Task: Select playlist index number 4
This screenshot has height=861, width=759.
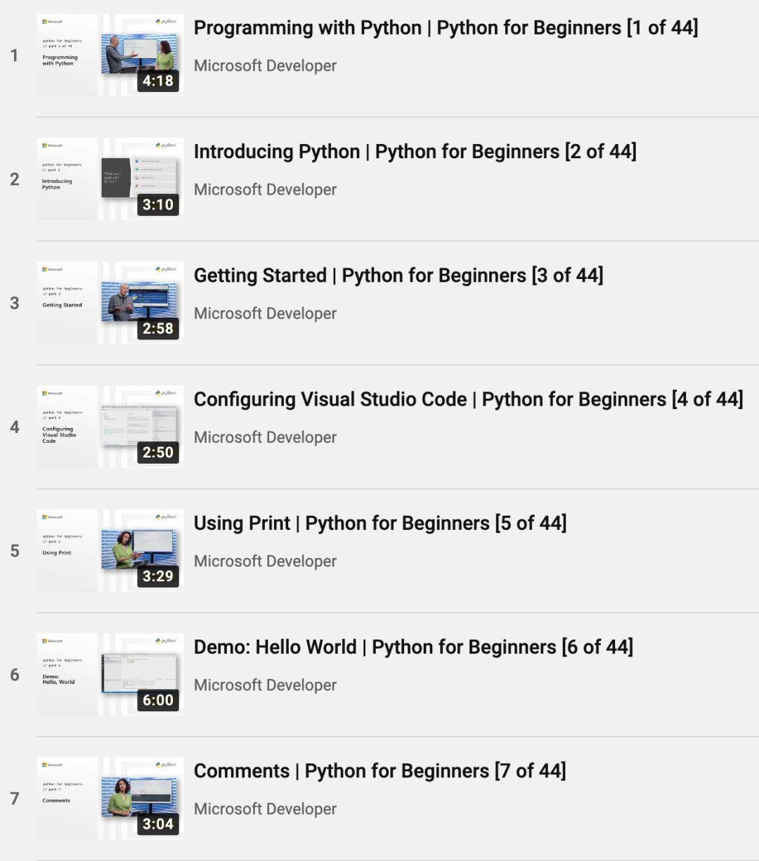Action: (14, 427)
